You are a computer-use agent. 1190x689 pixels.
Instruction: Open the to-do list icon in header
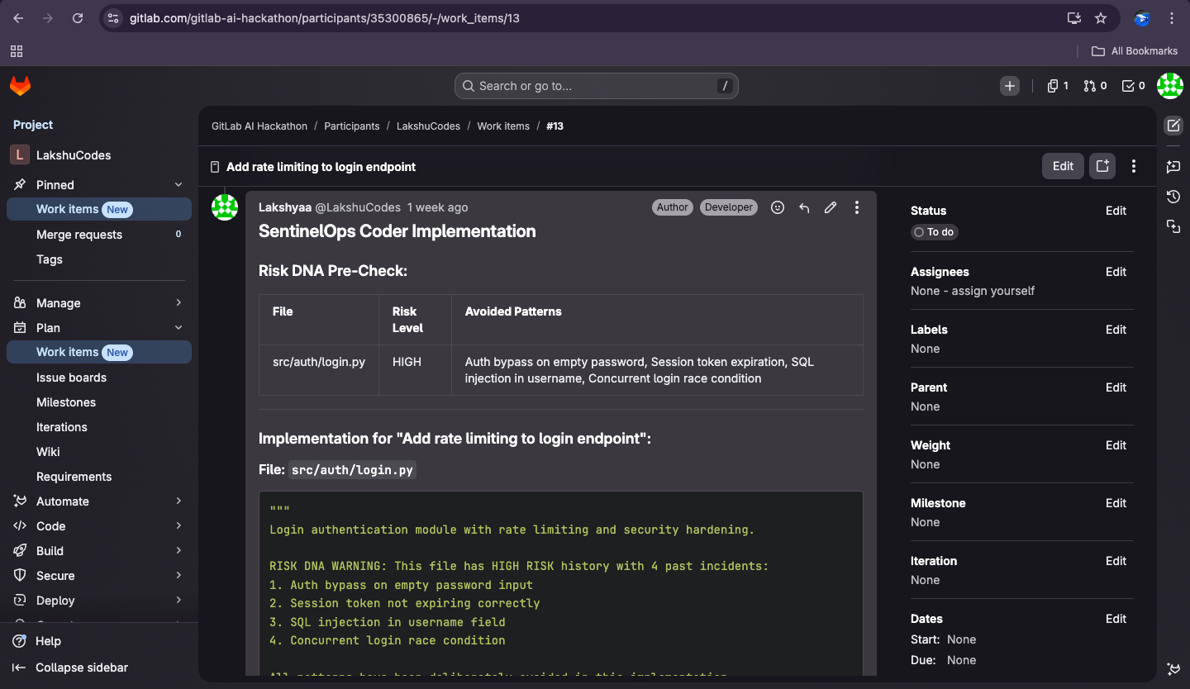pyautogui.click(x=1133, y=86)
